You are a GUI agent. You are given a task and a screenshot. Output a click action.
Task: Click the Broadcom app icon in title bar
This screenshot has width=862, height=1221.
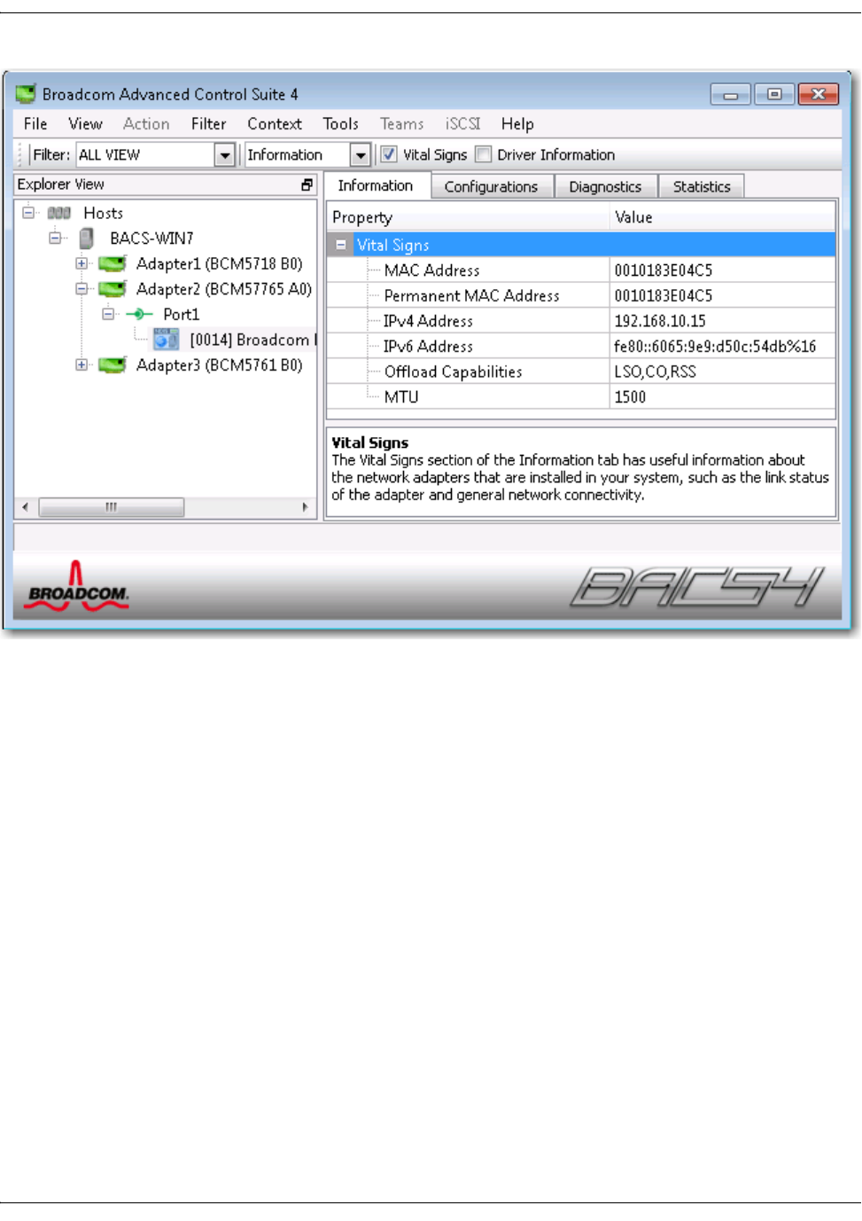(x=26, y=93)
